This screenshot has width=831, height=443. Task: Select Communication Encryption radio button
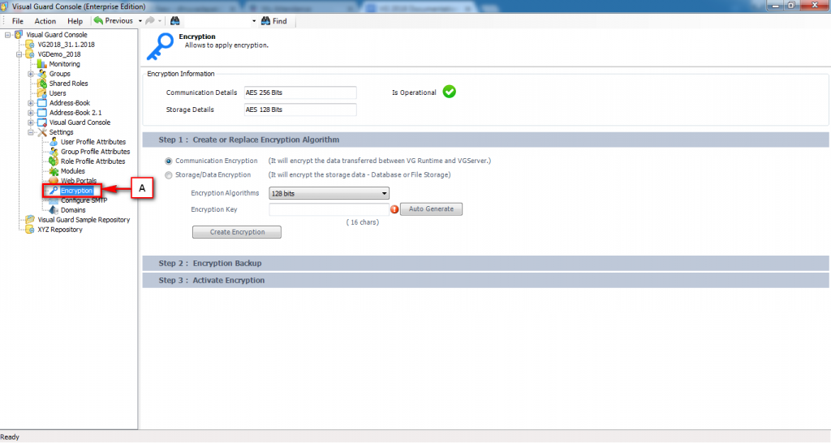coord(169,161)
